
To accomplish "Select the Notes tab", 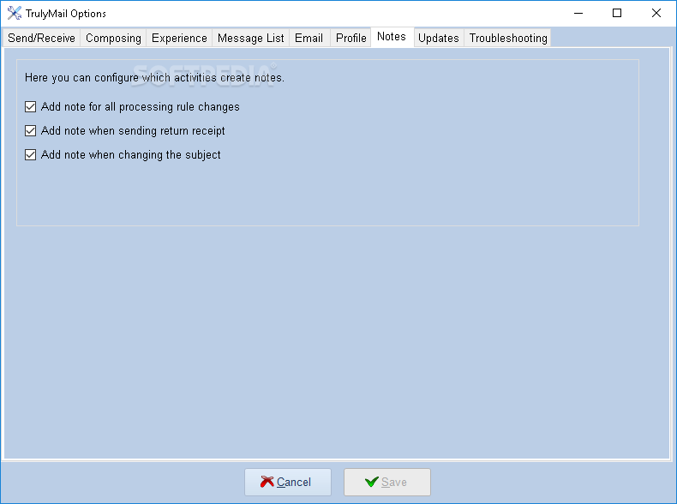I will [x=392, y=37].
